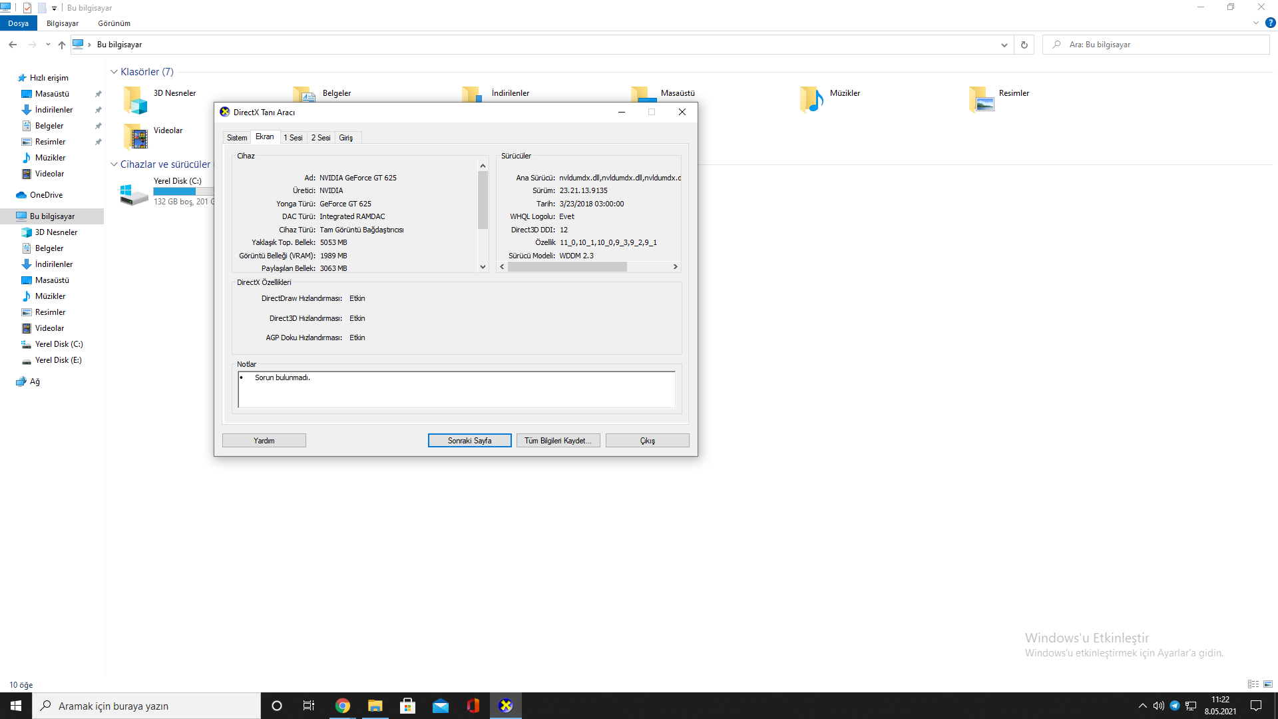1278x719 pixels.
Task: Switch to the Sistem tab
Action: click(237, 138)
